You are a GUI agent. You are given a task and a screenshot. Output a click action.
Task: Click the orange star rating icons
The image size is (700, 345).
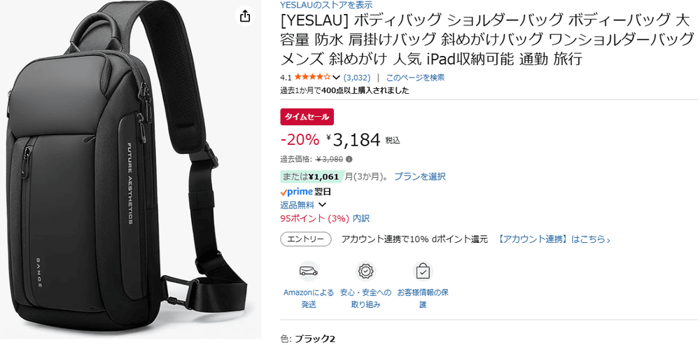click(312, 77)
